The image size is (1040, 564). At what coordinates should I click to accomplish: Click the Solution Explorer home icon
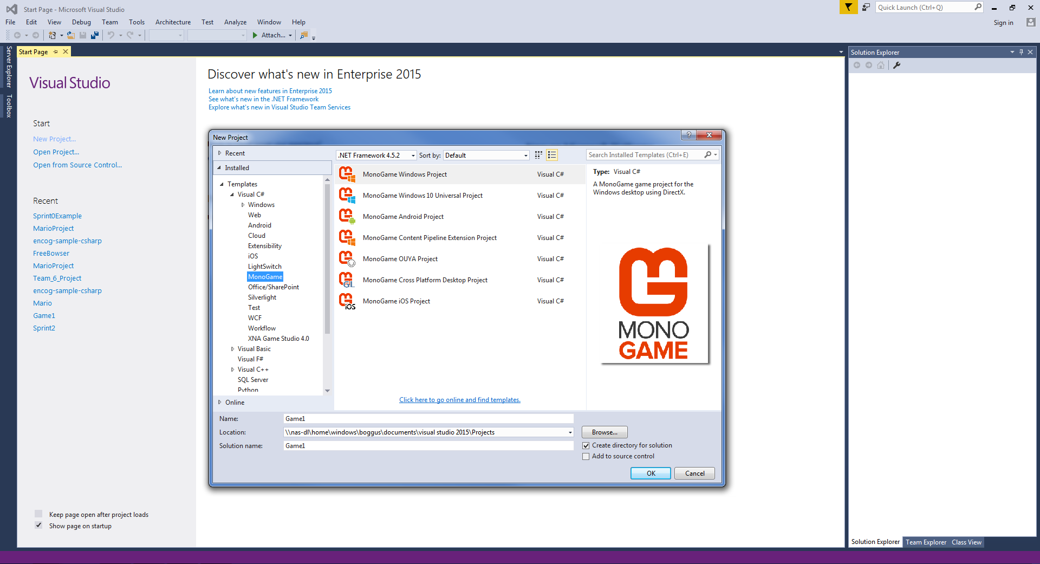881,65
